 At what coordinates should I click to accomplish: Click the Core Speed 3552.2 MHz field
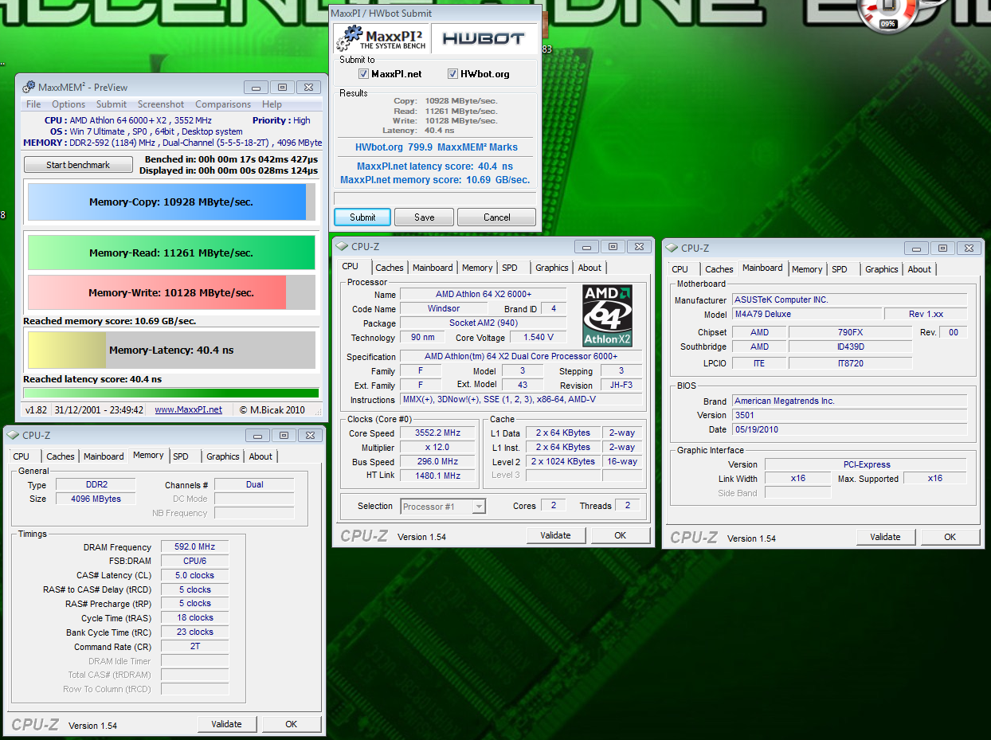coord(437,433)
